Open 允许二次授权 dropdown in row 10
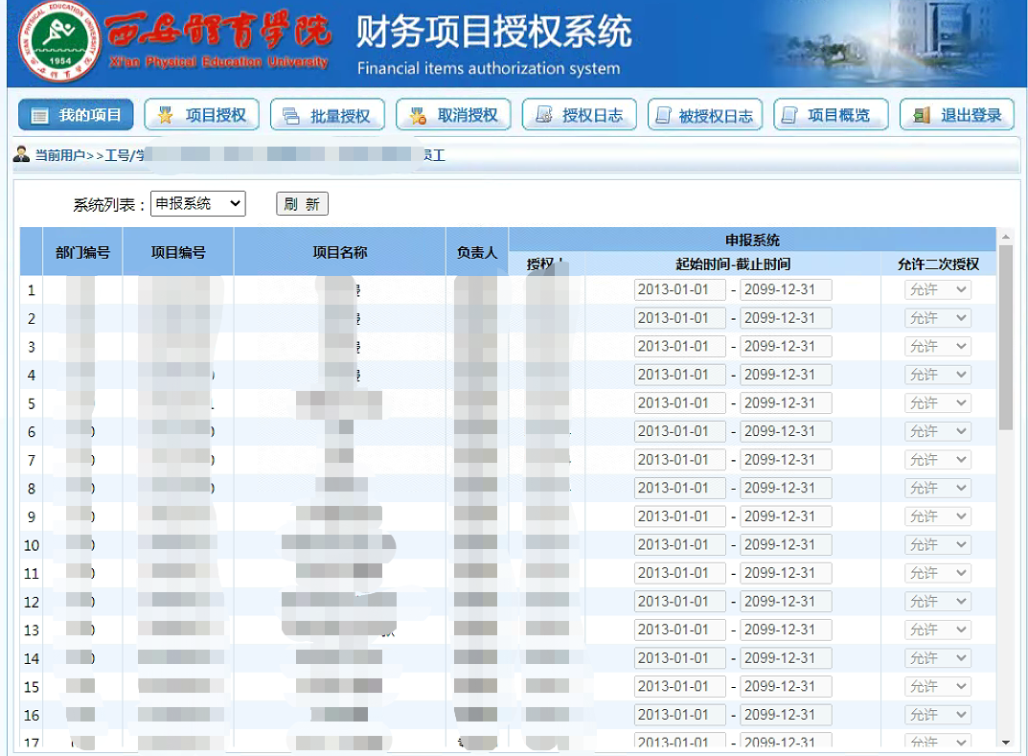This screenshot has width=1028, height=756. pyautogui.click(x=938, y=545)
